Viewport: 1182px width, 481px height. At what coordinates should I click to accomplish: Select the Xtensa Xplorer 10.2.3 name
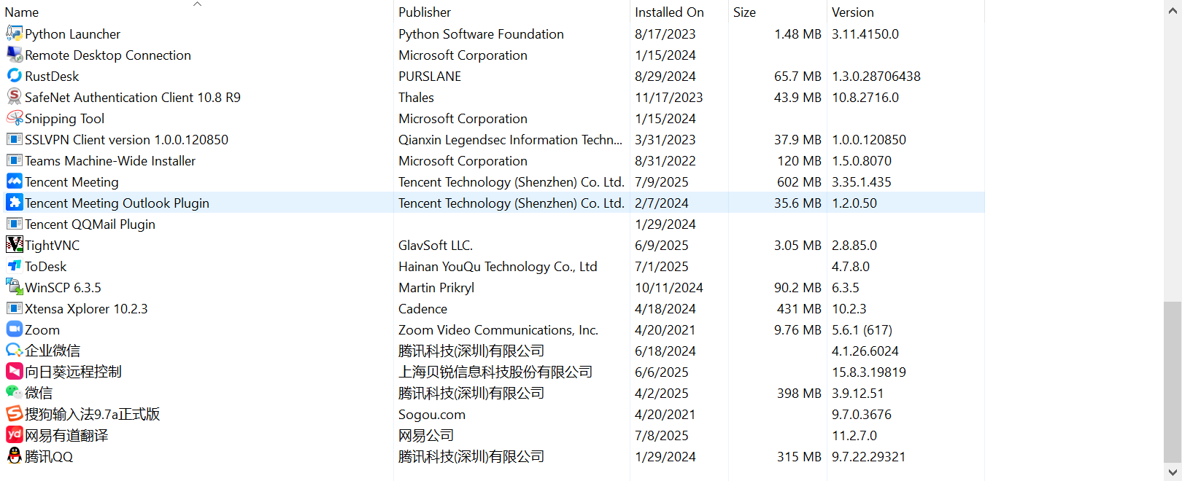click(x=86, y=309)
